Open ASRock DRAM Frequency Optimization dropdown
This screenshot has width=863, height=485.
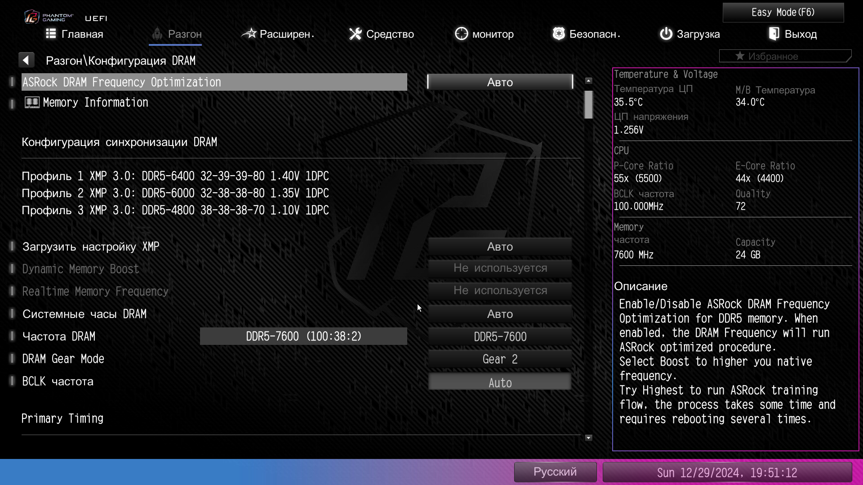pos(500,82)
